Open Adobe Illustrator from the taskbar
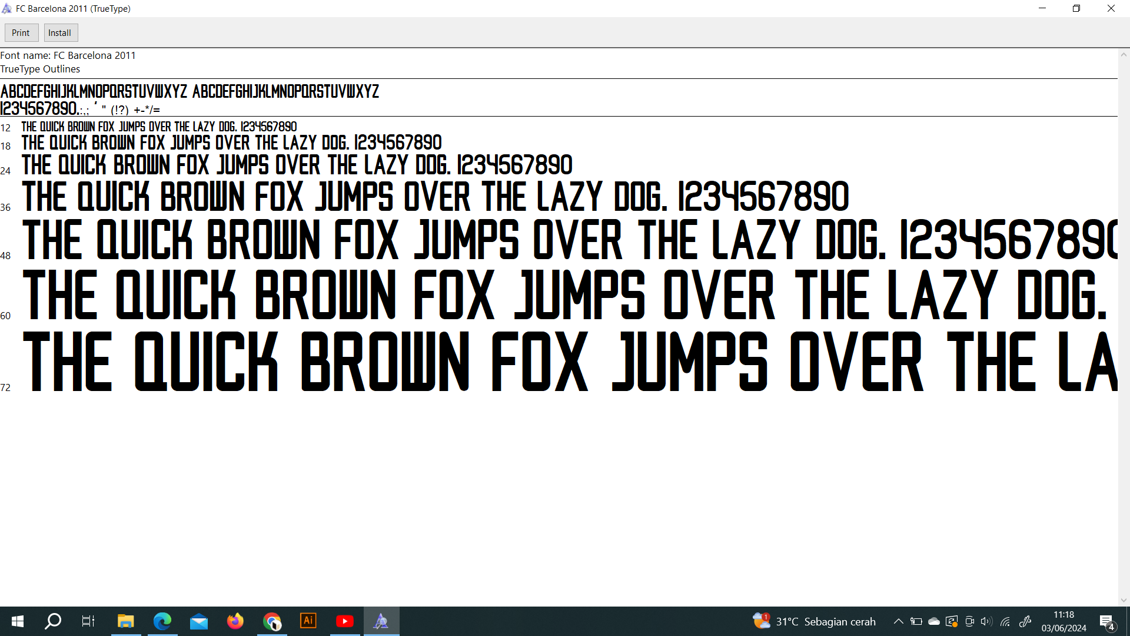Image resolution: width=1130 pixels, height=636 pixels. click(x=308, y=621)
